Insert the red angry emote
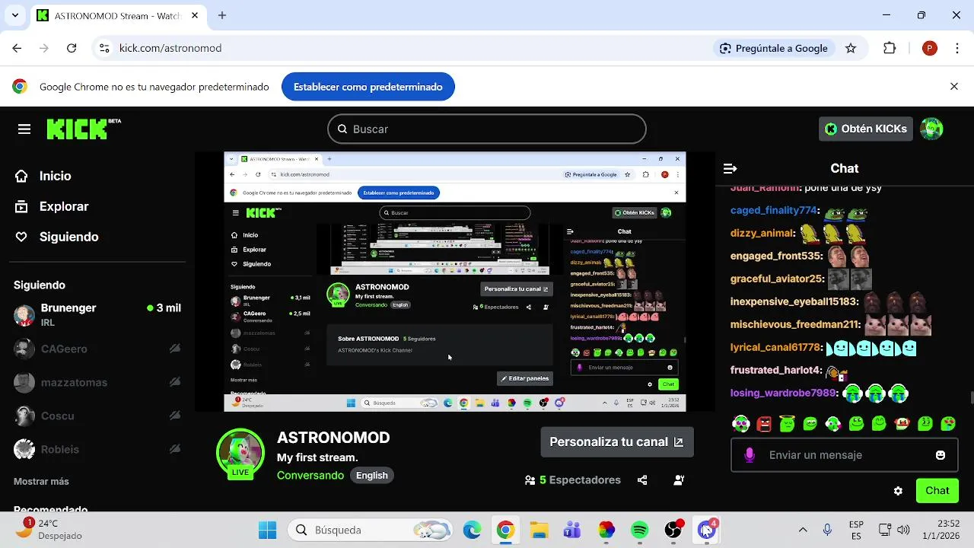The image size is (974, 548). (x=764, y=423)
